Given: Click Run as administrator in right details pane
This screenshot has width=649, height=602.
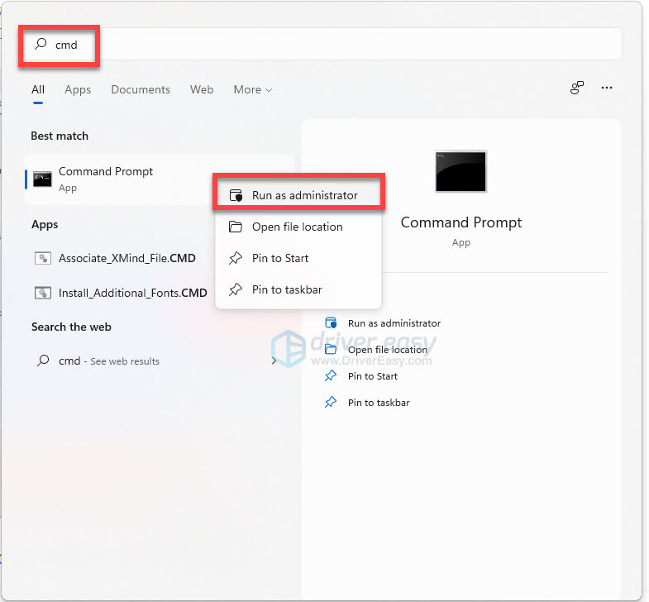Looking at the screenshot, I should (x=394, y=323).
